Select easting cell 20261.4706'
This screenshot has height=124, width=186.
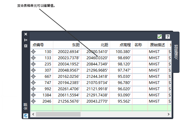[x=67, y=89]
